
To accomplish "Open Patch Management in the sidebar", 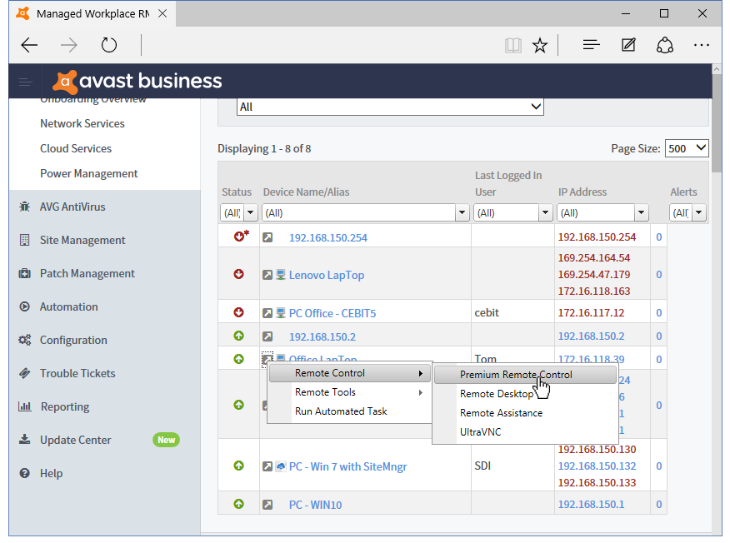I will coord(87,273).
